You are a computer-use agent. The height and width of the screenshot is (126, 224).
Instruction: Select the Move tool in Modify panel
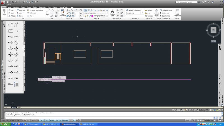tap(67, 10)
